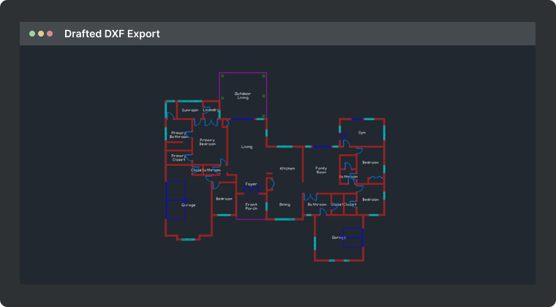The height and width of the screenshot is (307, 556).
Task: Click the 'Primary Closet' label
Action: pyautogui.click(x=179, y=158)
